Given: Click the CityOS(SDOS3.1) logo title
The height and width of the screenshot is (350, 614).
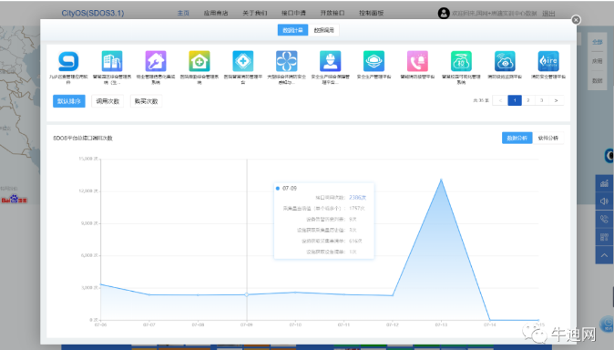Looking at the screenshot, I should (x=93, y=13).
